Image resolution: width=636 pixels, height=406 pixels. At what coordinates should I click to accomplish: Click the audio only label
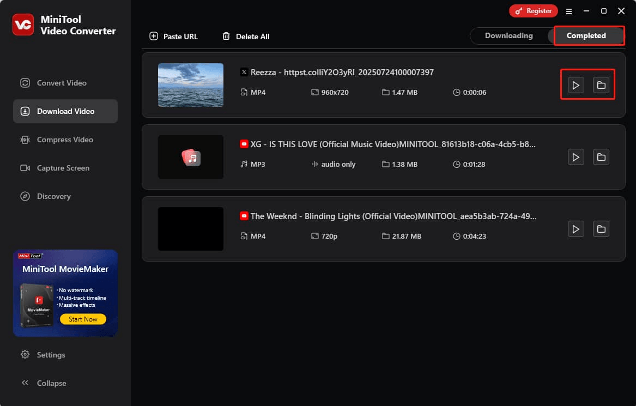pyautogui.click(x=338, y=164)
